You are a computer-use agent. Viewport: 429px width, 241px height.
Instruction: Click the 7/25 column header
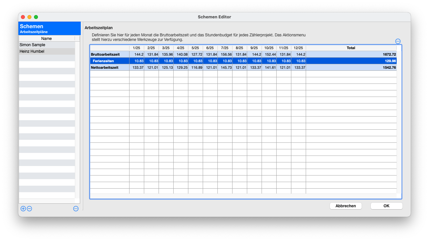click(225, 48)
